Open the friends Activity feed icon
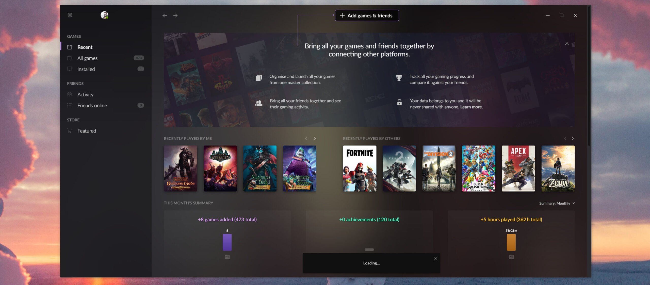650x285 pixels. (69, 94)
